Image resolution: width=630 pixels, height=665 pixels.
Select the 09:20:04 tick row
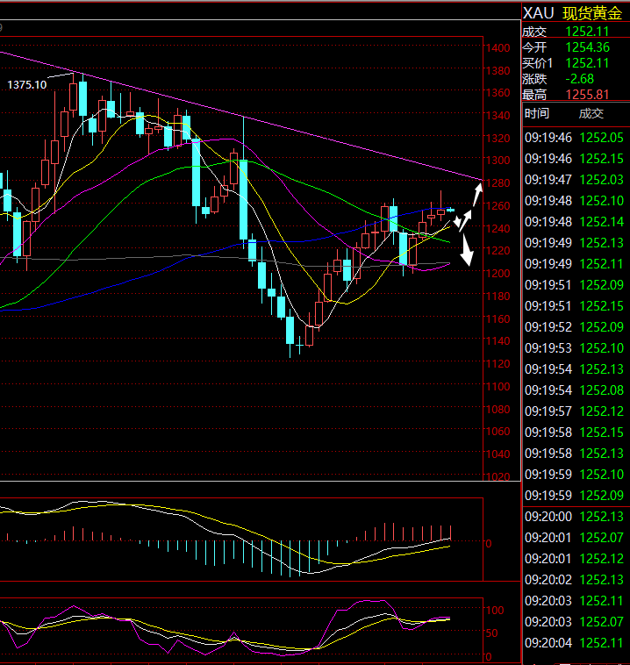tap(574, 643)
